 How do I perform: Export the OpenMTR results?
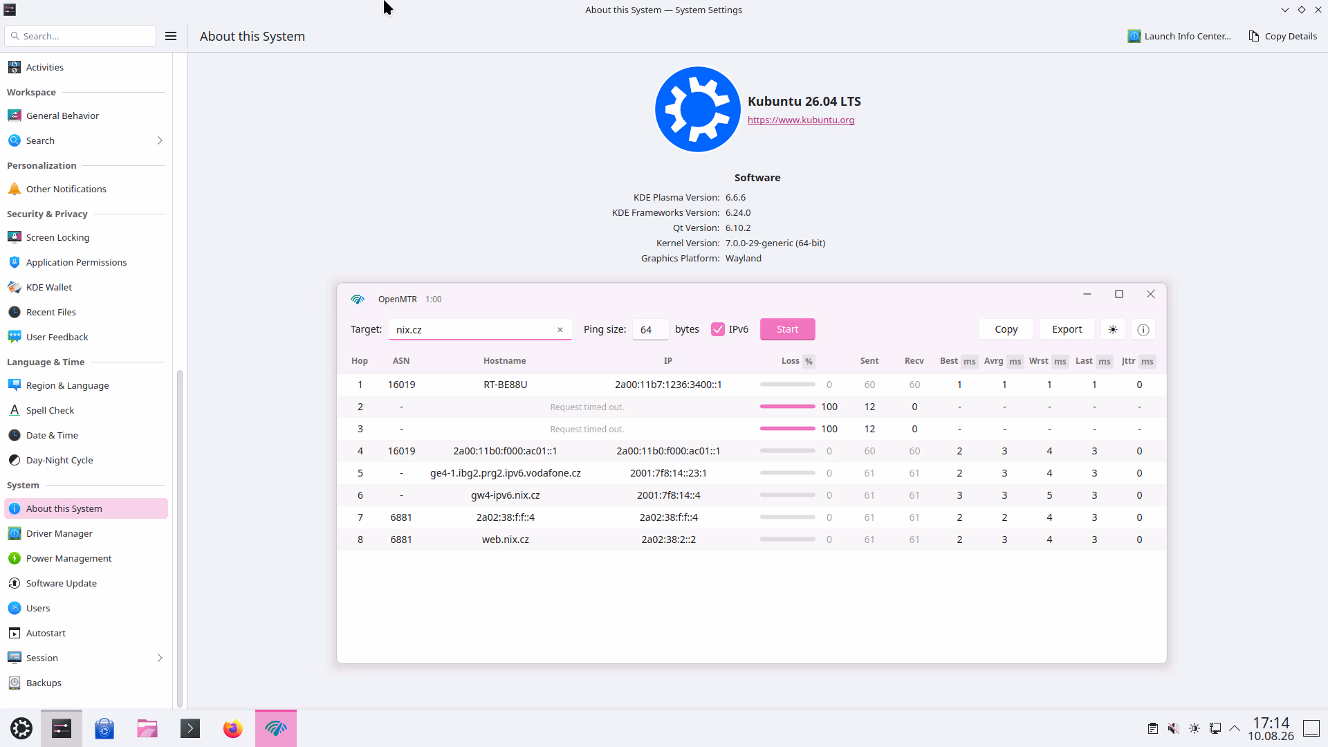1067,329
